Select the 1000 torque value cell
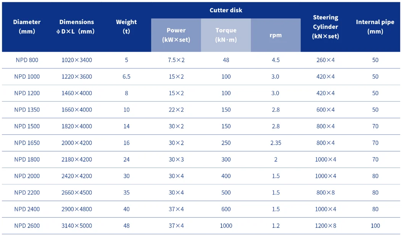402x237 pixels. [x=226, y=226]
